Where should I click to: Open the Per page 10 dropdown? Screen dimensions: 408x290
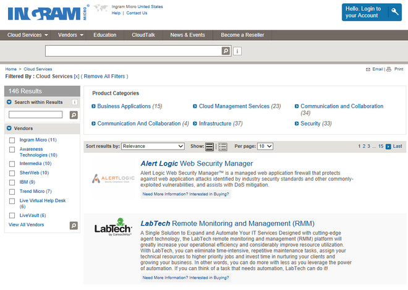pos(265,147)
